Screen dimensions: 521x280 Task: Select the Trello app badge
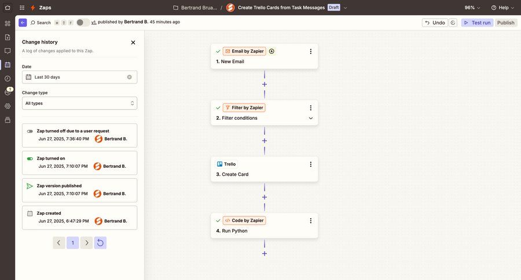point(226,164)
